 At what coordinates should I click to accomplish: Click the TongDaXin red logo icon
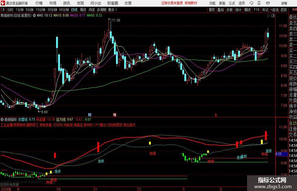coord(3,3)
